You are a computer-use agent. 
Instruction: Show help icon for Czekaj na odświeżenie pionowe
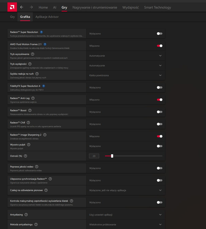[x=46, y=190]
